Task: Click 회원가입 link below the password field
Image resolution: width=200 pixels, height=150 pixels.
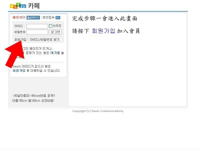Action: 20,39
